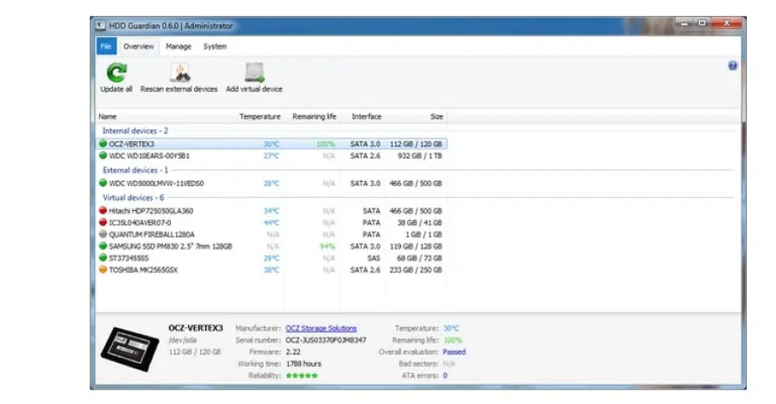Viewport: 776px width, 404px height.
Task: Click the 34°C temperature cell
Action: click(x=272, y=211)
